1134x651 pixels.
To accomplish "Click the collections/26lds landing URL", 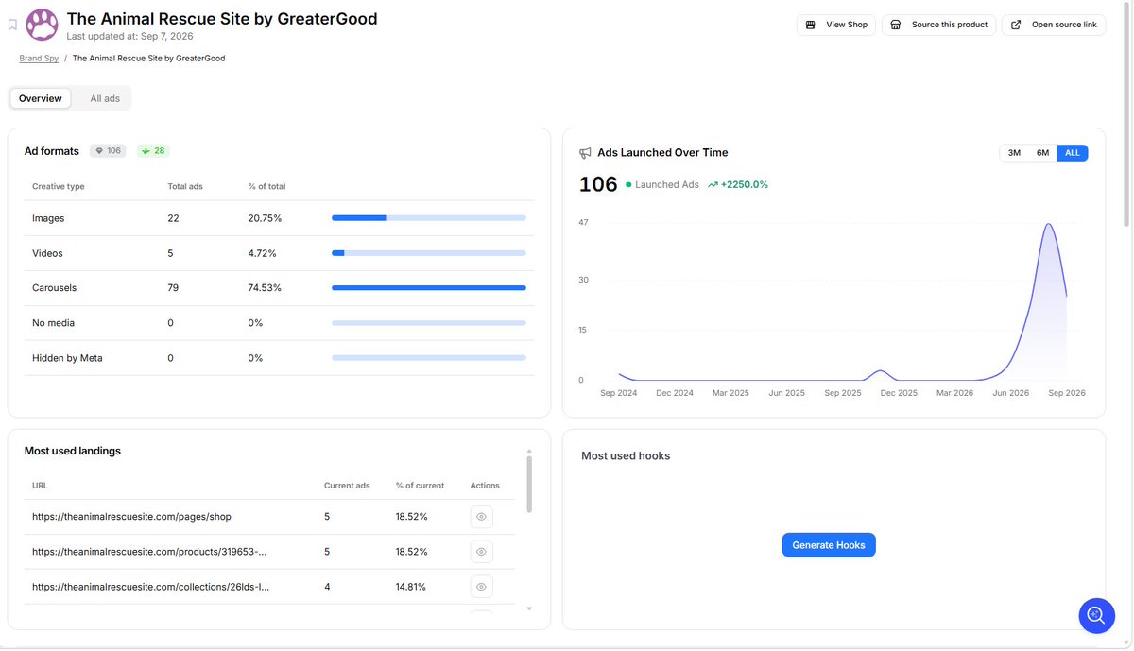I will point(151,587).
